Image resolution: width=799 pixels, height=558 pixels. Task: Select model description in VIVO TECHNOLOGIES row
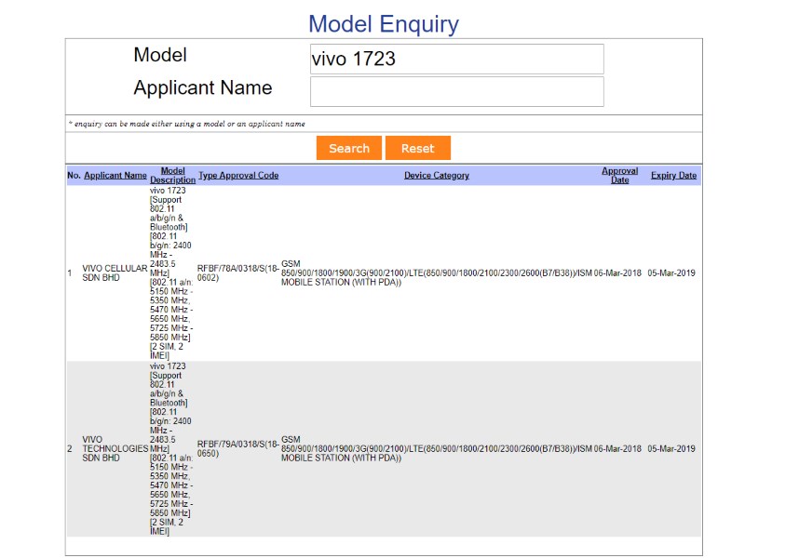[x=171, y=448]
